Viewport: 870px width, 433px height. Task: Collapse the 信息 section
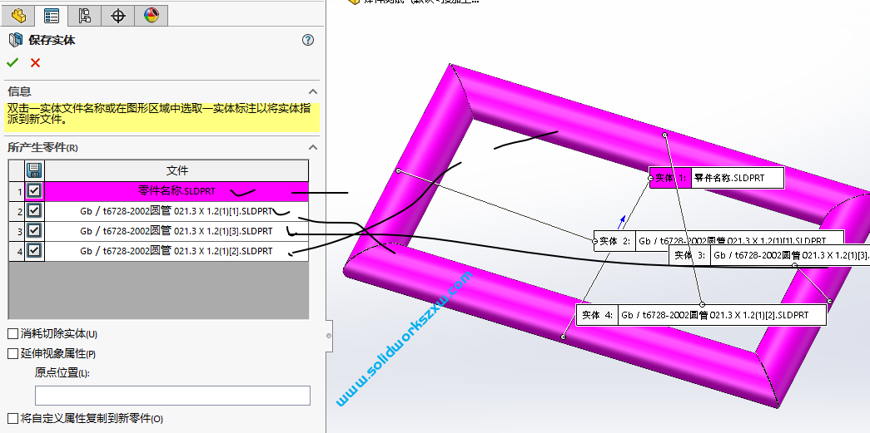click(313, 91)
